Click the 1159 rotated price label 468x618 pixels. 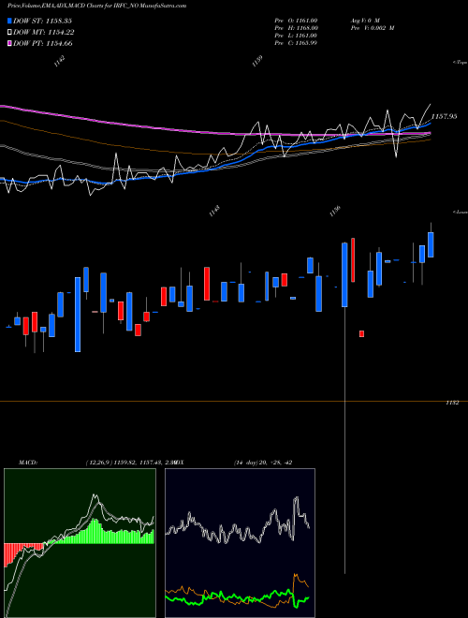[256, 62]
